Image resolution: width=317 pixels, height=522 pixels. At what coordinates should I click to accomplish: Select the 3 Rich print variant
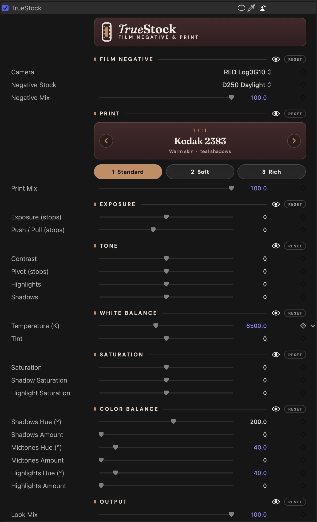point(272,172)
